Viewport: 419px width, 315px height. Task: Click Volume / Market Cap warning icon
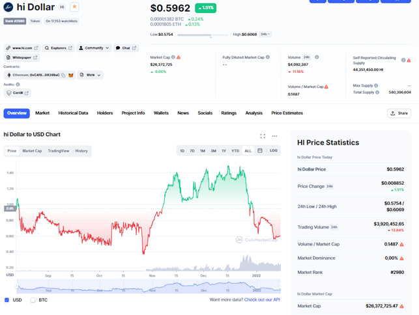point(326,87)
